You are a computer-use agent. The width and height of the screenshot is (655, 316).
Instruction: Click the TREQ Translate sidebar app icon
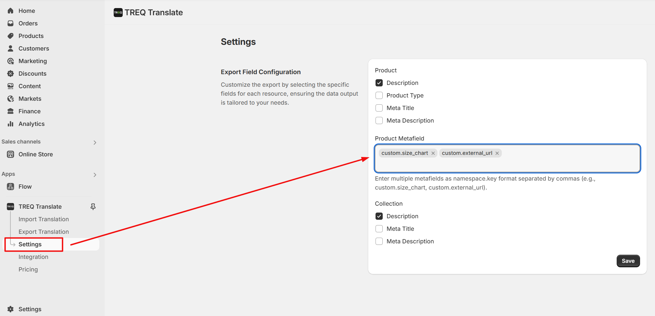[x=10, y=207]
